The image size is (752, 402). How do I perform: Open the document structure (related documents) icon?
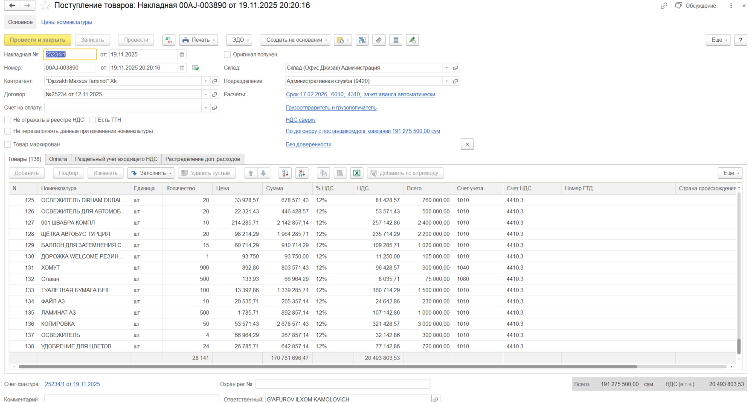point(362,40)
